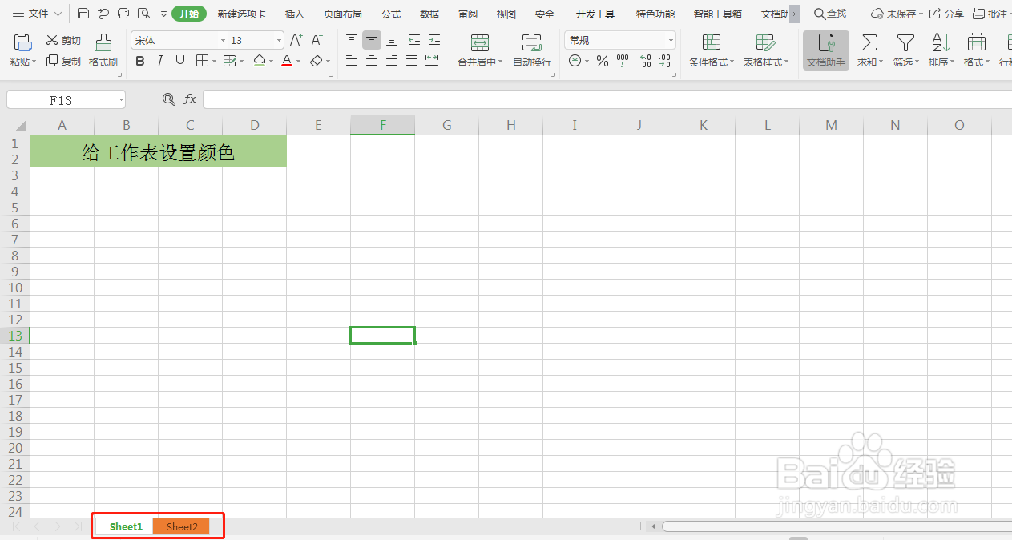1012x540 pixels.
Task: Add a new sheet with plus button
Action: click(x=219, y=526)
